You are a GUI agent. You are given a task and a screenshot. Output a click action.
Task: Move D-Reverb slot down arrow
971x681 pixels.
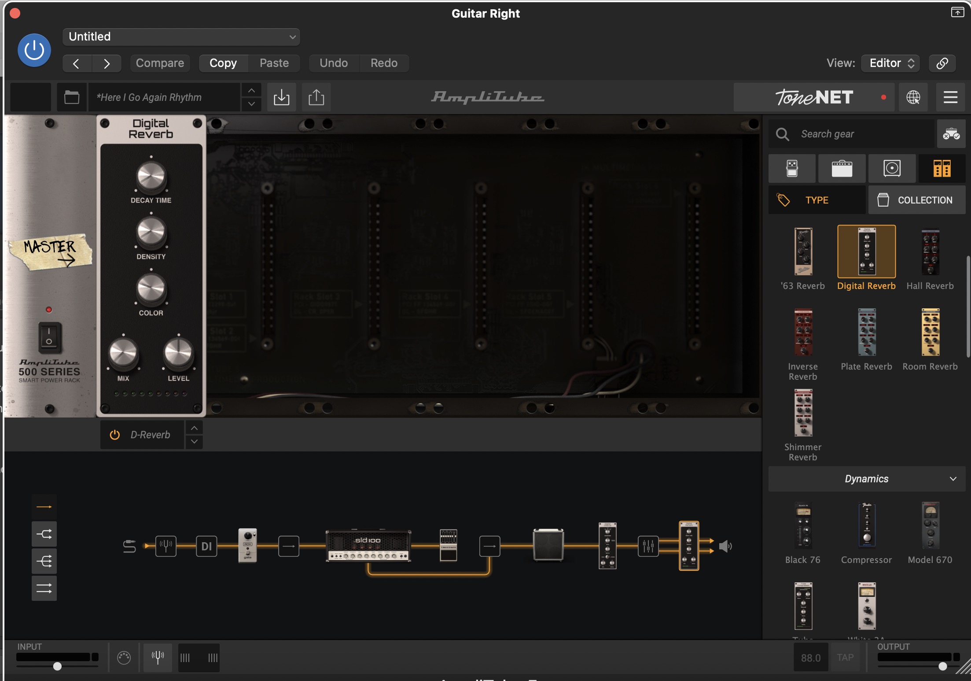(x=194, y=442)
